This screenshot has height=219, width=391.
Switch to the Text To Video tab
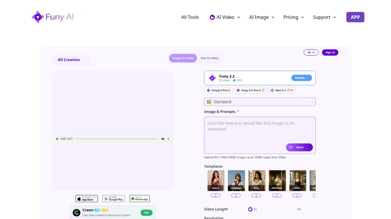coord(209,58)
